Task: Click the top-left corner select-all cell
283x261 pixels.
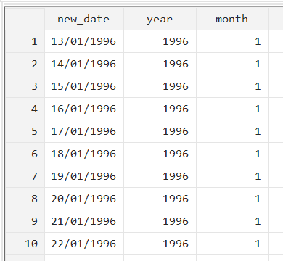Action: pos(25,19)
